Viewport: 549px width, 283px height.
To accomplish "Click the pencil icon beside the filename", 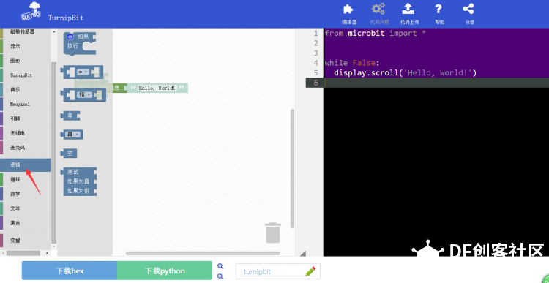I will [x=310, y=271].
